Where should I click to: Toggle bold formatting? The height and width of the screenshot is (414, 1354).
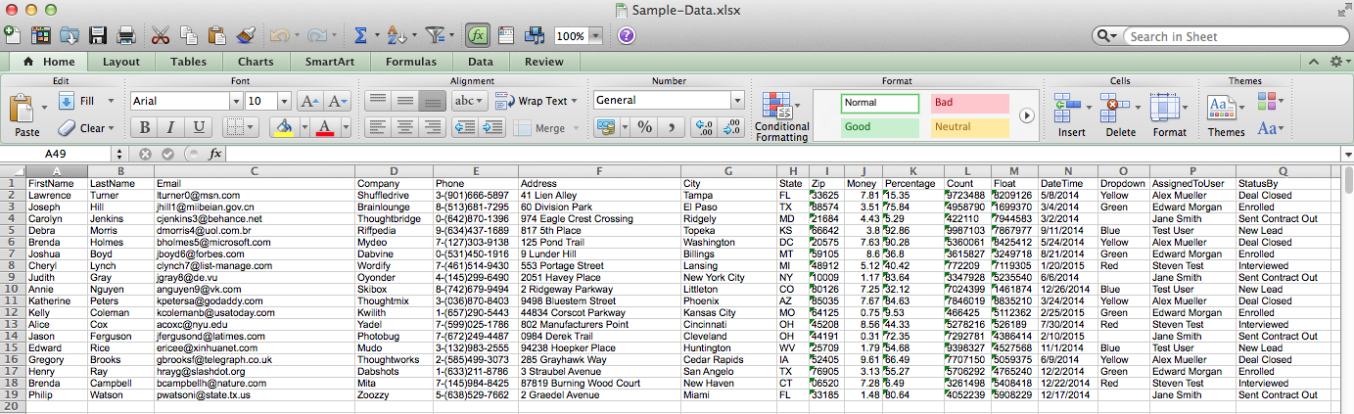[x=145, y=126]
